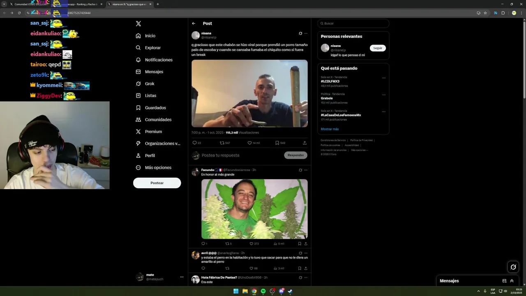
Task: Bookmark the main post with 549 saves
Action: (x=277, y=143)
